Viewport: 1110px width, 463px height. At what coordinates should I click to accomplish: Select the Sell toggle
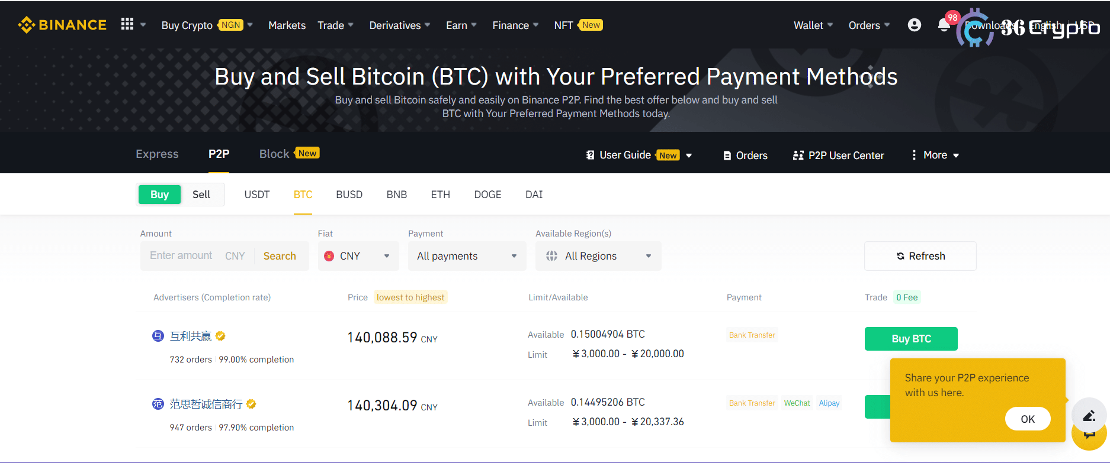tap(201, 195)
